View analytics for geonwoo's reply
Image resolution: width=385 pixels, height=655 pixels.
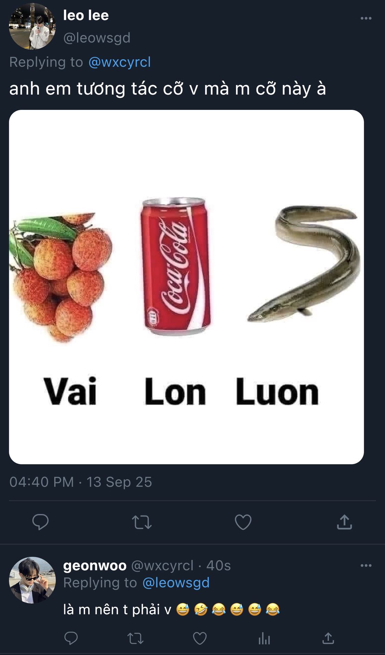264,638
